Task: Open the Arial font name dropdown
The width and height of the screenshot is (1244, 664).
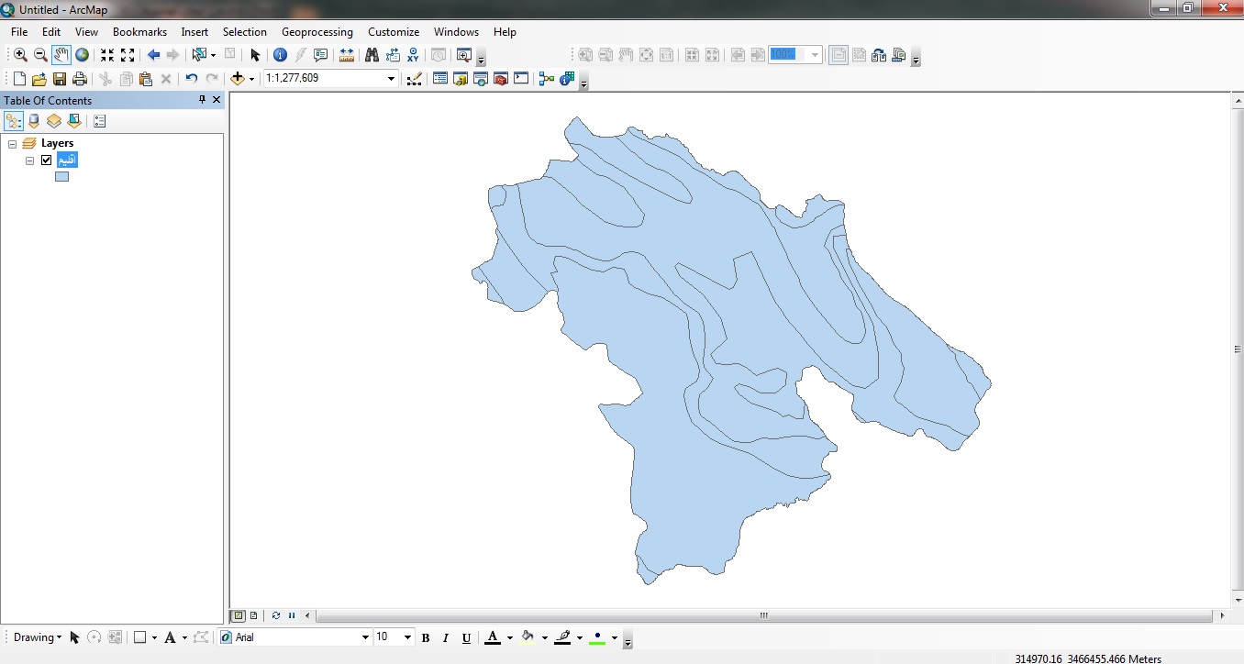Action: [365, 637]
